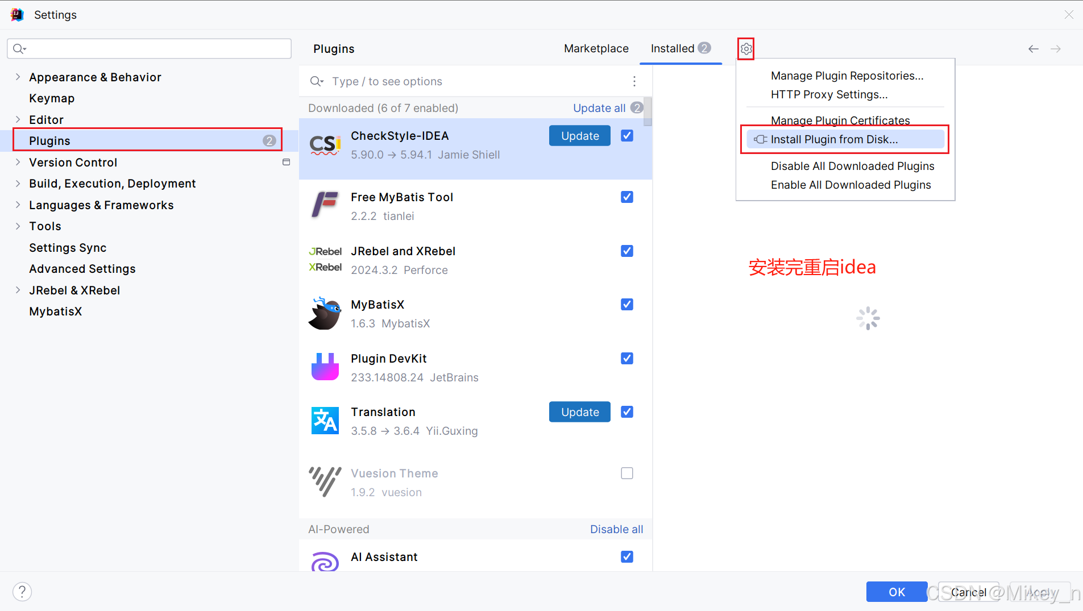Uncheck the Free MyBatis Tool plugin
The height and width of the screenshot is (611, 1083).
(627, 197)
